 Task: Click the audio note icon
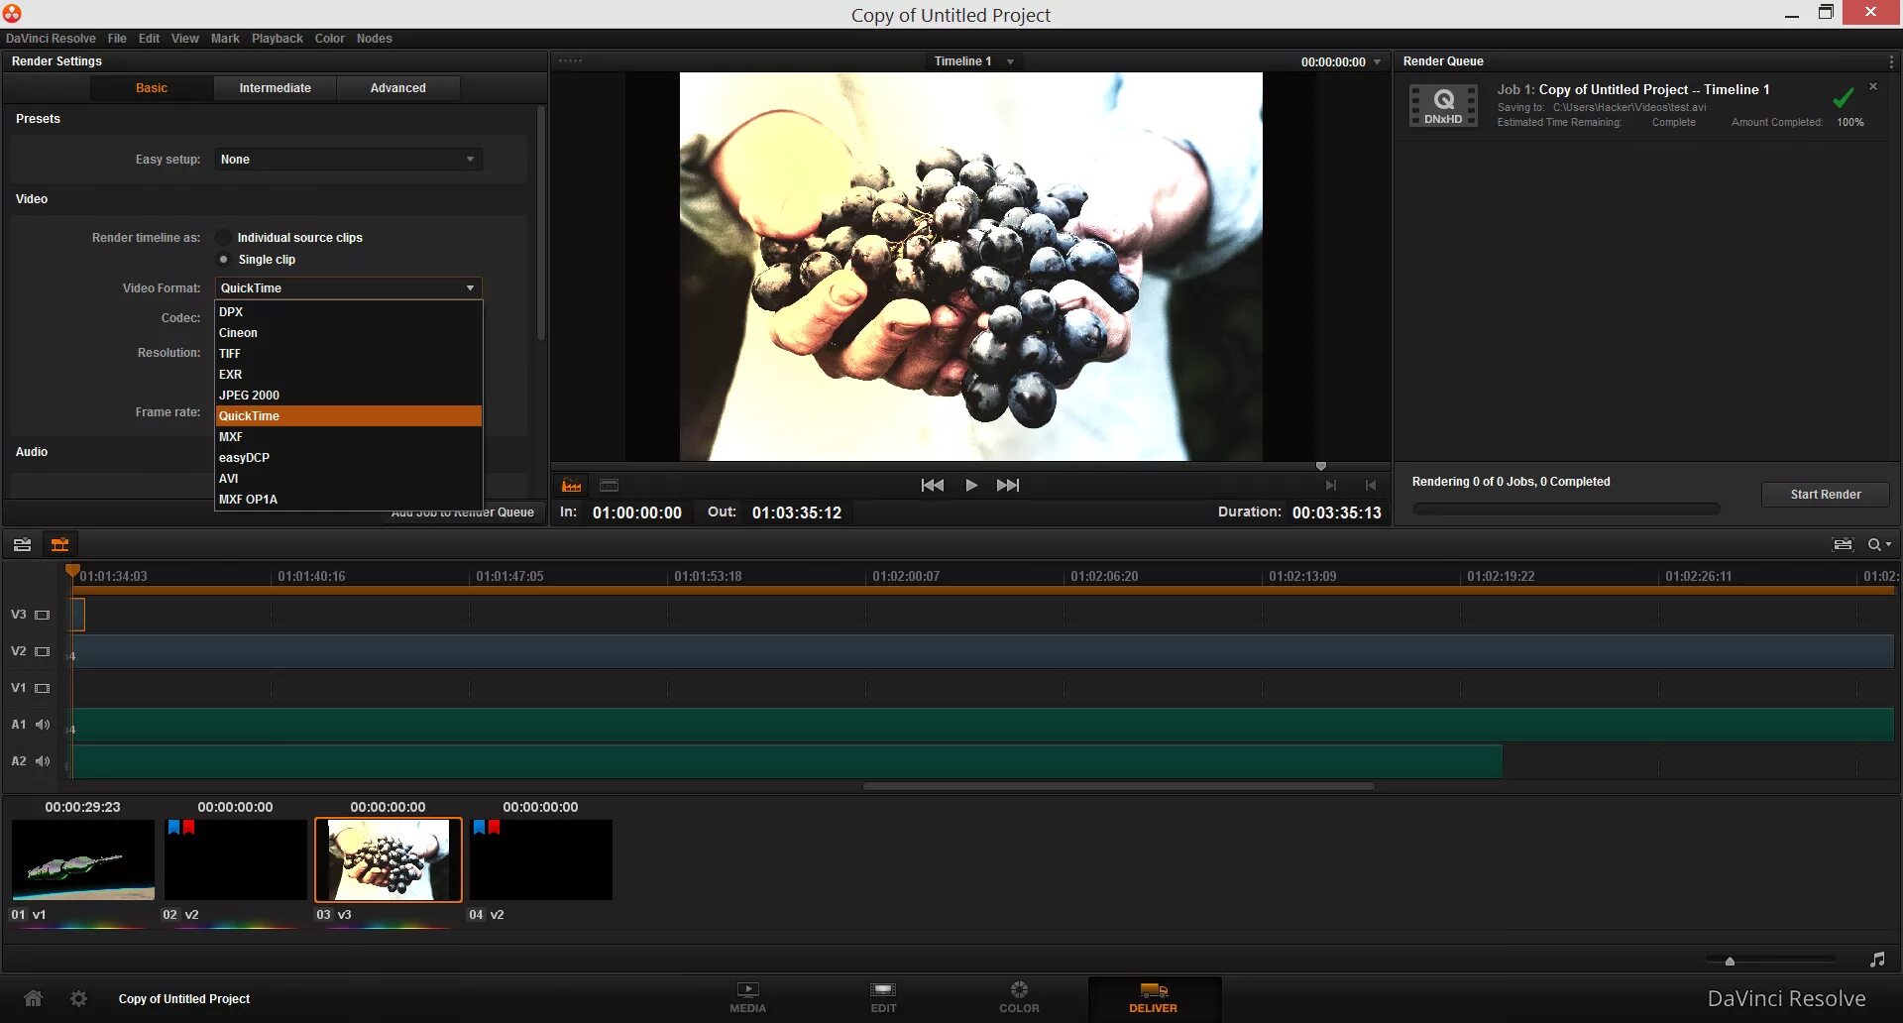[1877, 960]
